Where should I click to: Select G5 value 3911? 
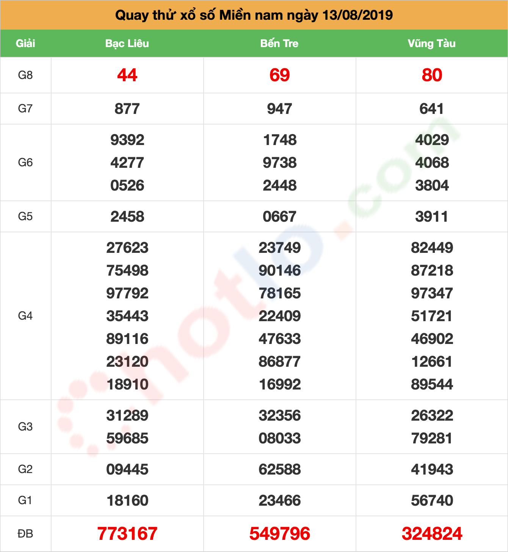point(432,217)
